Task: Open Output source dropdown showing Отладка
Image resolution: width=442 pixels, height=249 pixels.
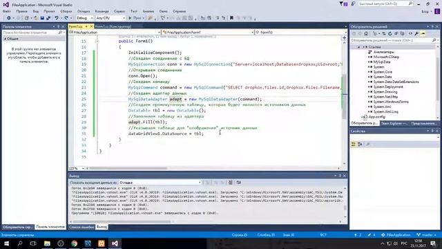Action: (x=160, y=183)
